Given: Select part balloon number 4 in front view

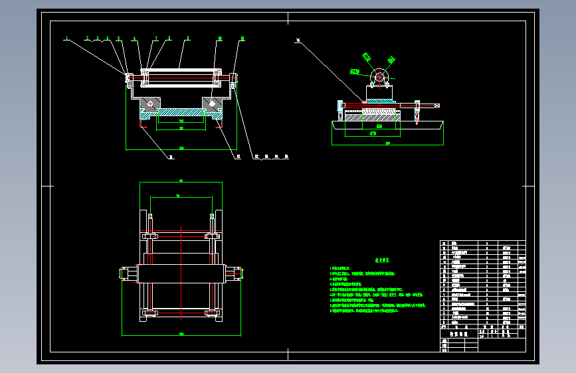Looking at the screenshot, I should click(x=108, y=38).
